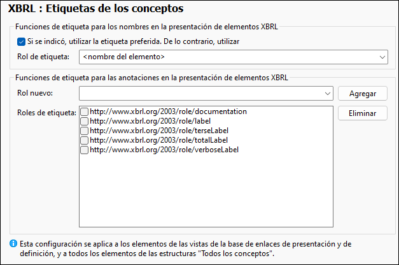Select the http://www.xbrl.org/2003/role/terseLabel row text
The height and width of the screenshot is (265, 399).
point(159,131)
